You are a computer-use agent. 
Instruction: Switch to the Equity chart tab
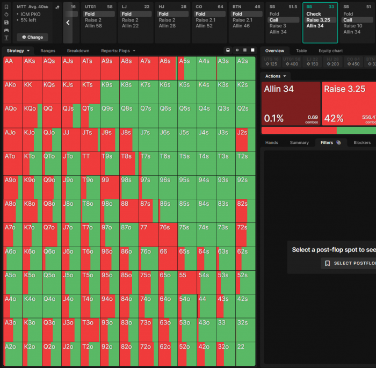pos(330,51)
